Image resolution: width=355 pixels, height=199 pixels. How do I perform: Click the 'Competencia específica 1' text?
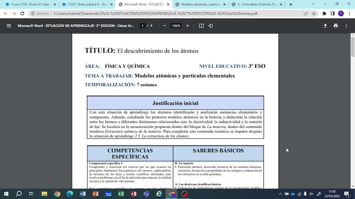tap(106, 163)
